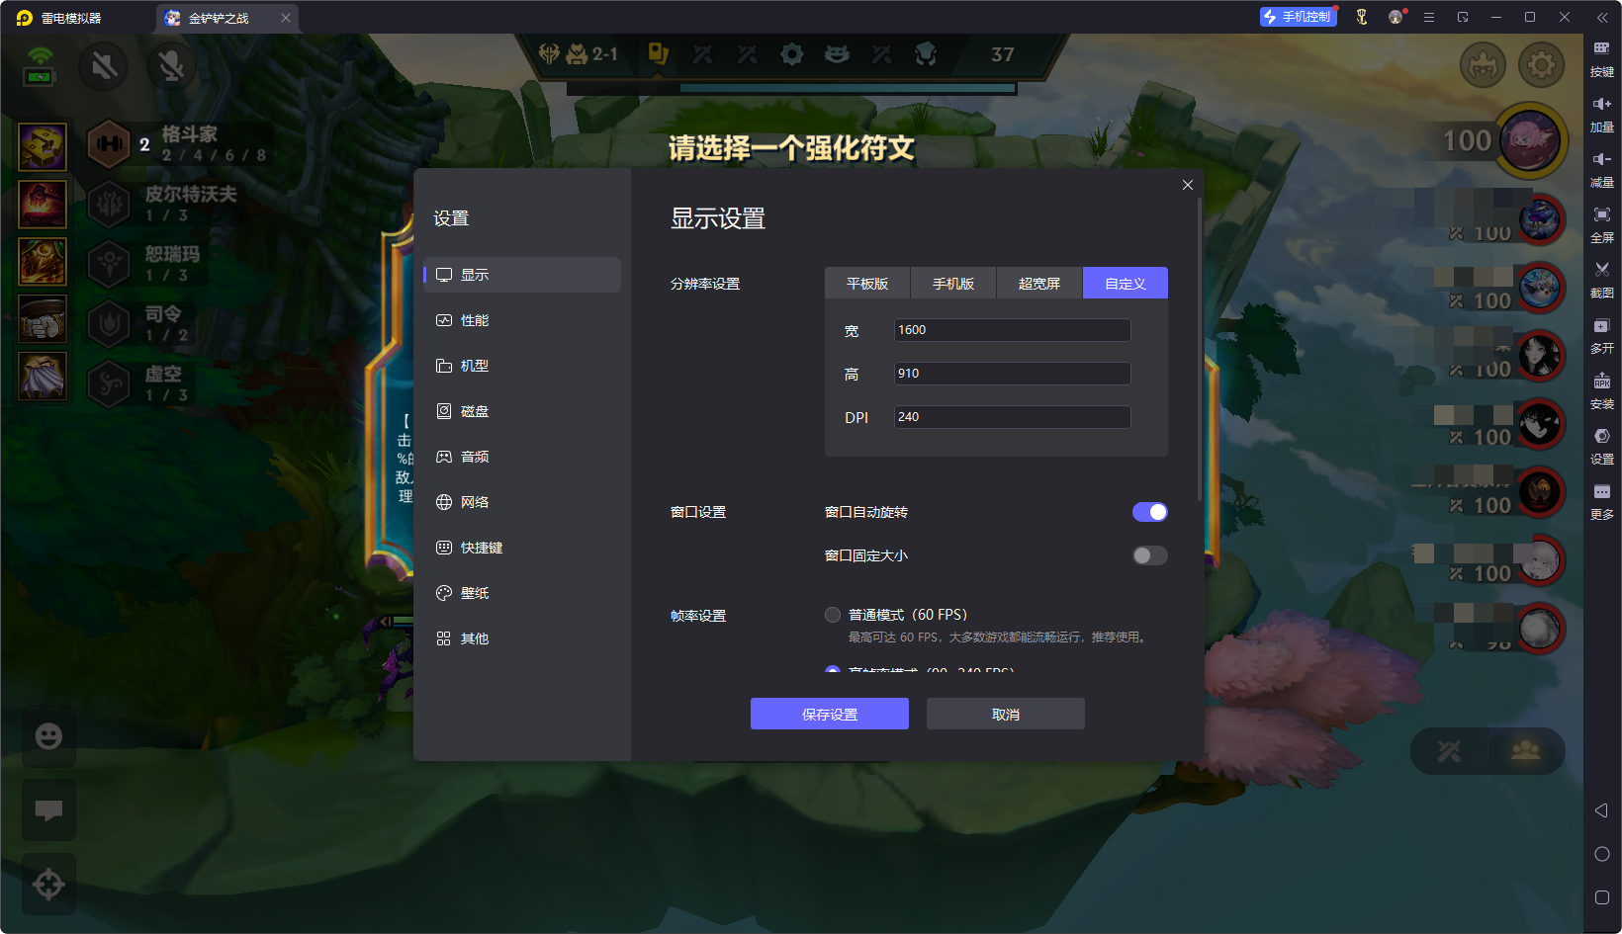Image resolution: width=1622 pixels, height=934 pixels.
Task: Collapse the right sidebar with the double chevron
Action: (x=1602, y=17)
